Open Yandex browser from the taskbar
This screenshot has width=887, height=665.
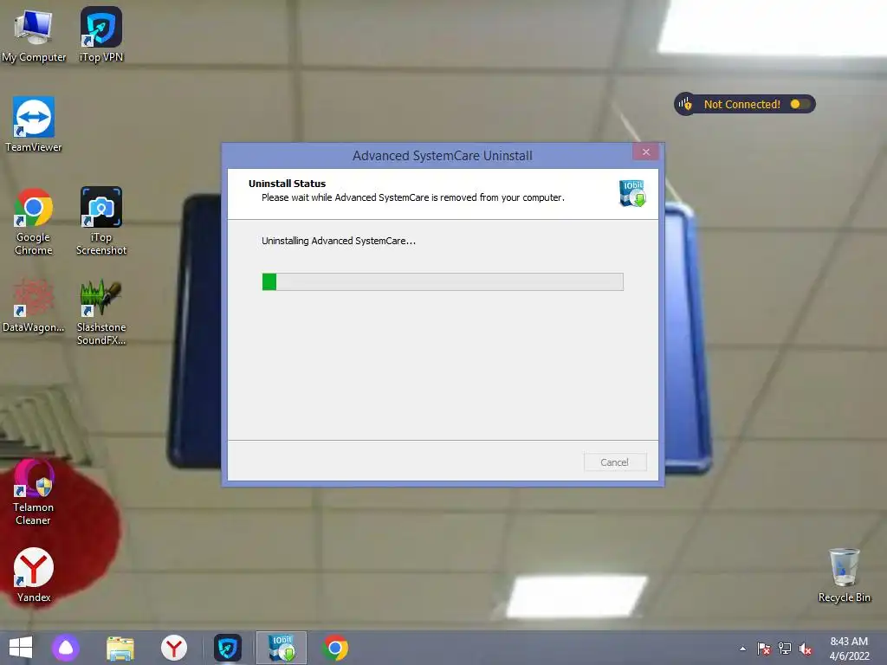click(173, 648)
